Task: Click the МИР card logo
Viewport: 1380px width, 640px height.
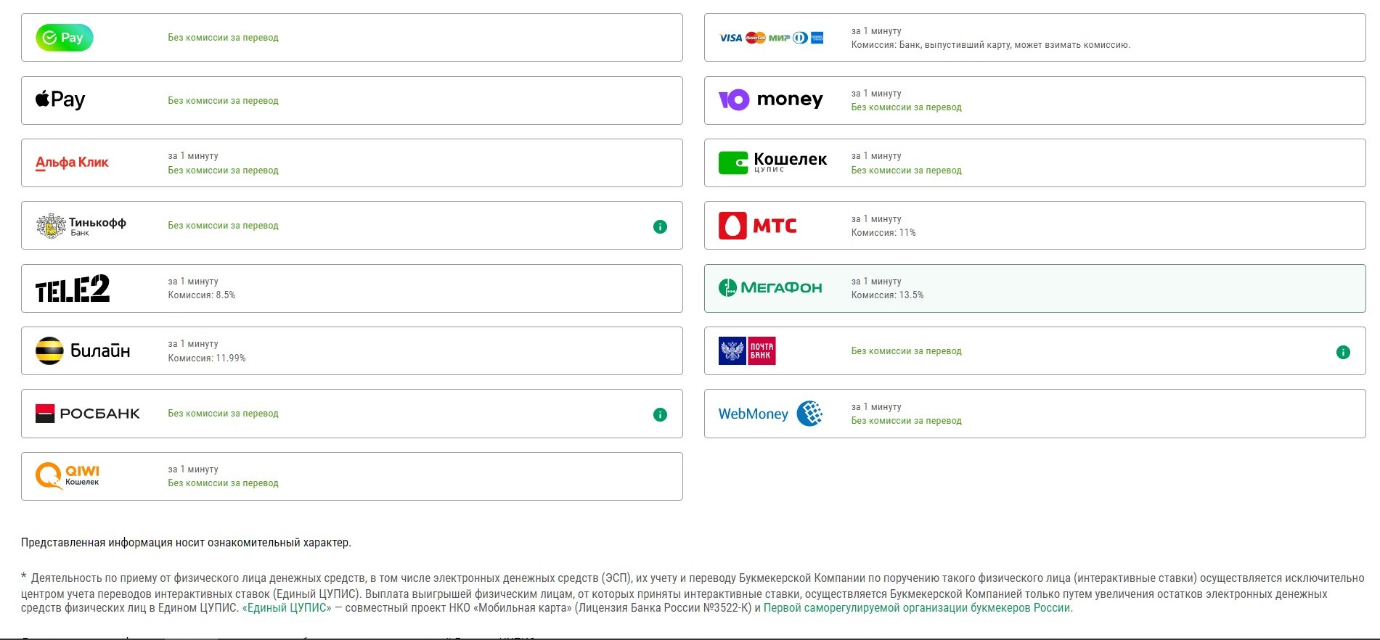Action: click(779, 38)
